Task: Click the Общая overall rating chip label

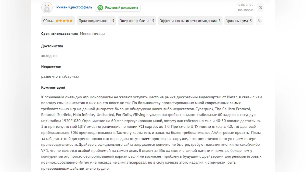Action: [49, 21]
